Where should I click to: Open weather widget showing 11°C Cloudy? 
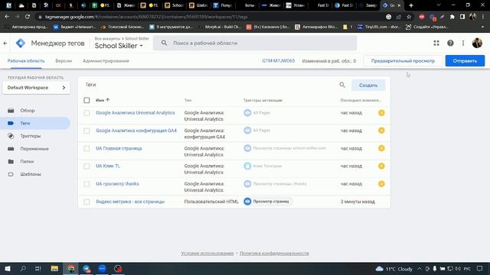point(394,269)
